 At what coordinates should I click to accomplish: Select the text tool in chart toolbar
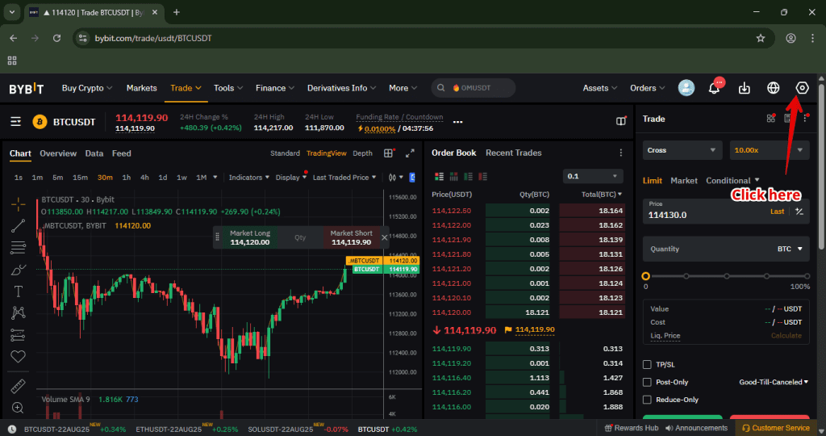(x=18, y=291)
